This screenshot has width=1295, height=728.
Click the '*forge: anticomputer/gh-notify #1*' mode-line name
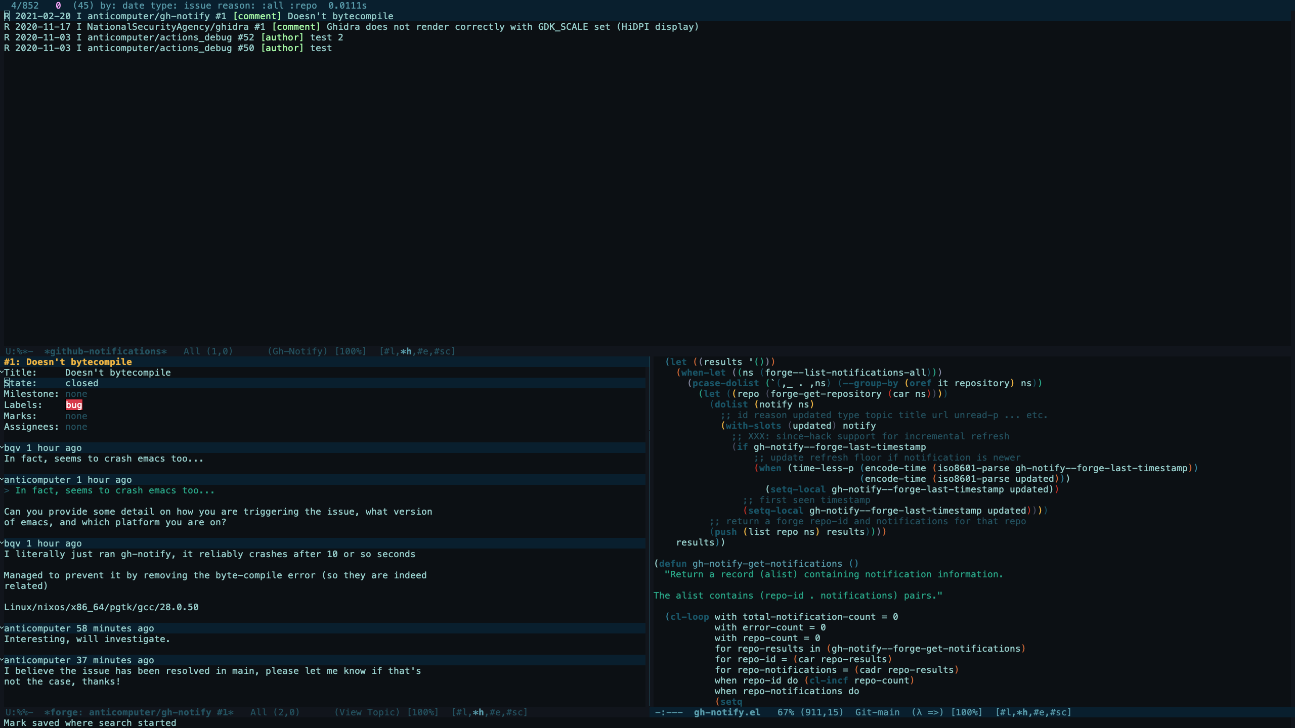[x=139, y=712]
